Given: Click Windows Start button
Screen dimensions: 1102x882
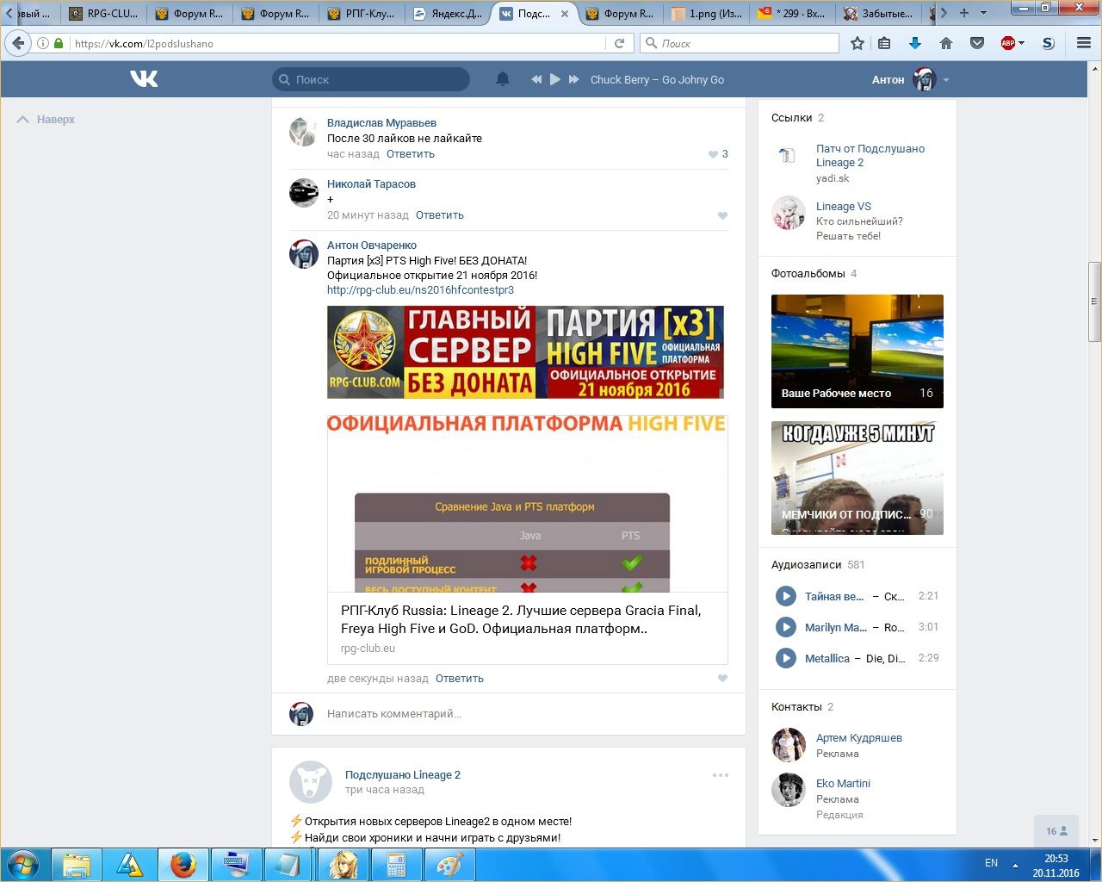Looking at the screenshot, I should (x=23, y=865).
